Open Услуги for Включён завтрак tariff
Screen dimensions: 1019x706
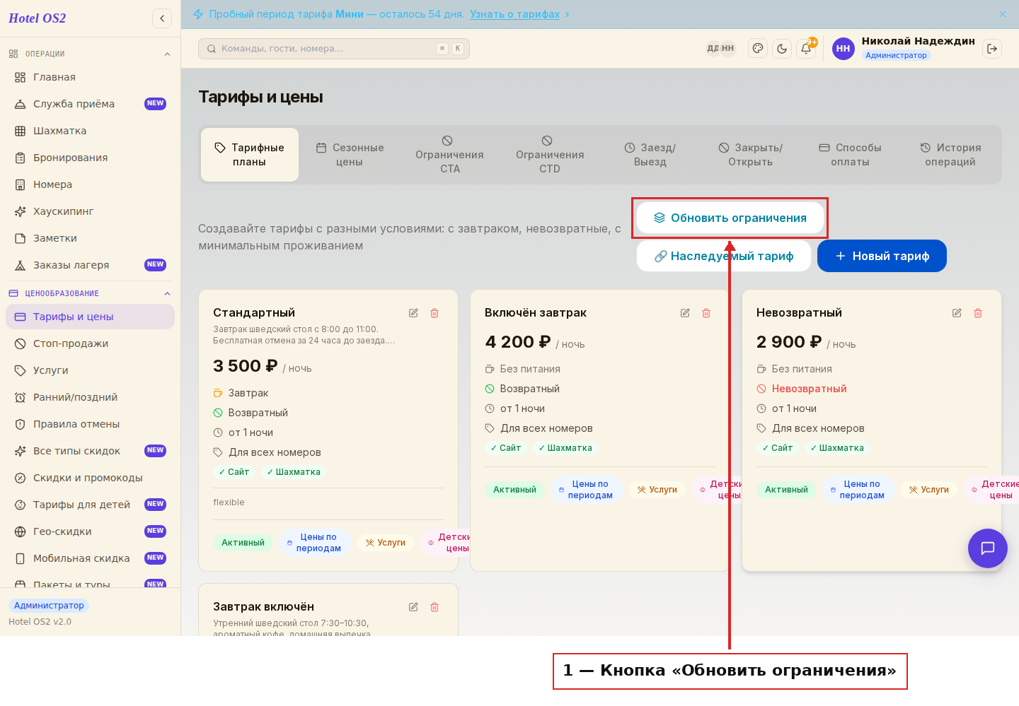tap(657, 490)
